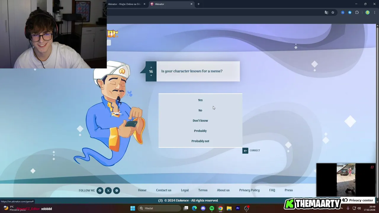Open the Windows Start menu
The height and width of the screenshot is (213, 379).
point(133,208)
